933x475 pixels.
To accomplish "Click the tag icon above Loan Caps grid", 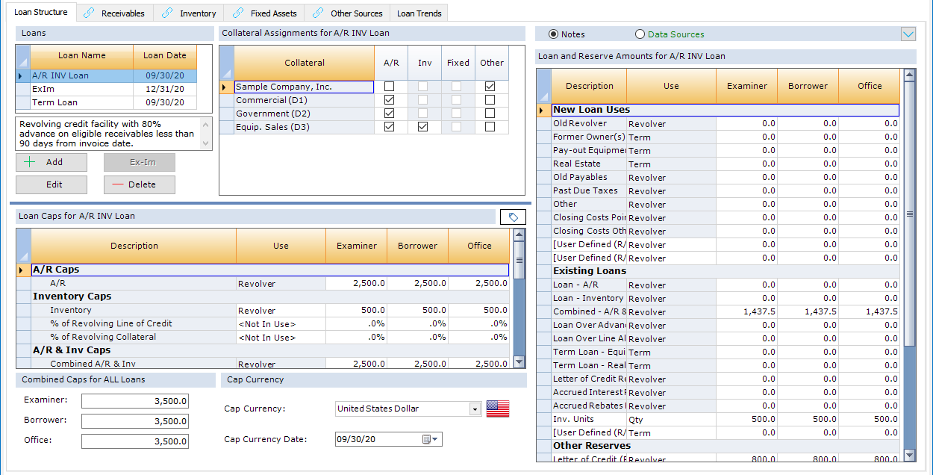I will (513, 217).
